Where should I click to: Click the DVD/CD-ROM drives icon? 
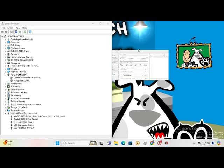point(8,51)
